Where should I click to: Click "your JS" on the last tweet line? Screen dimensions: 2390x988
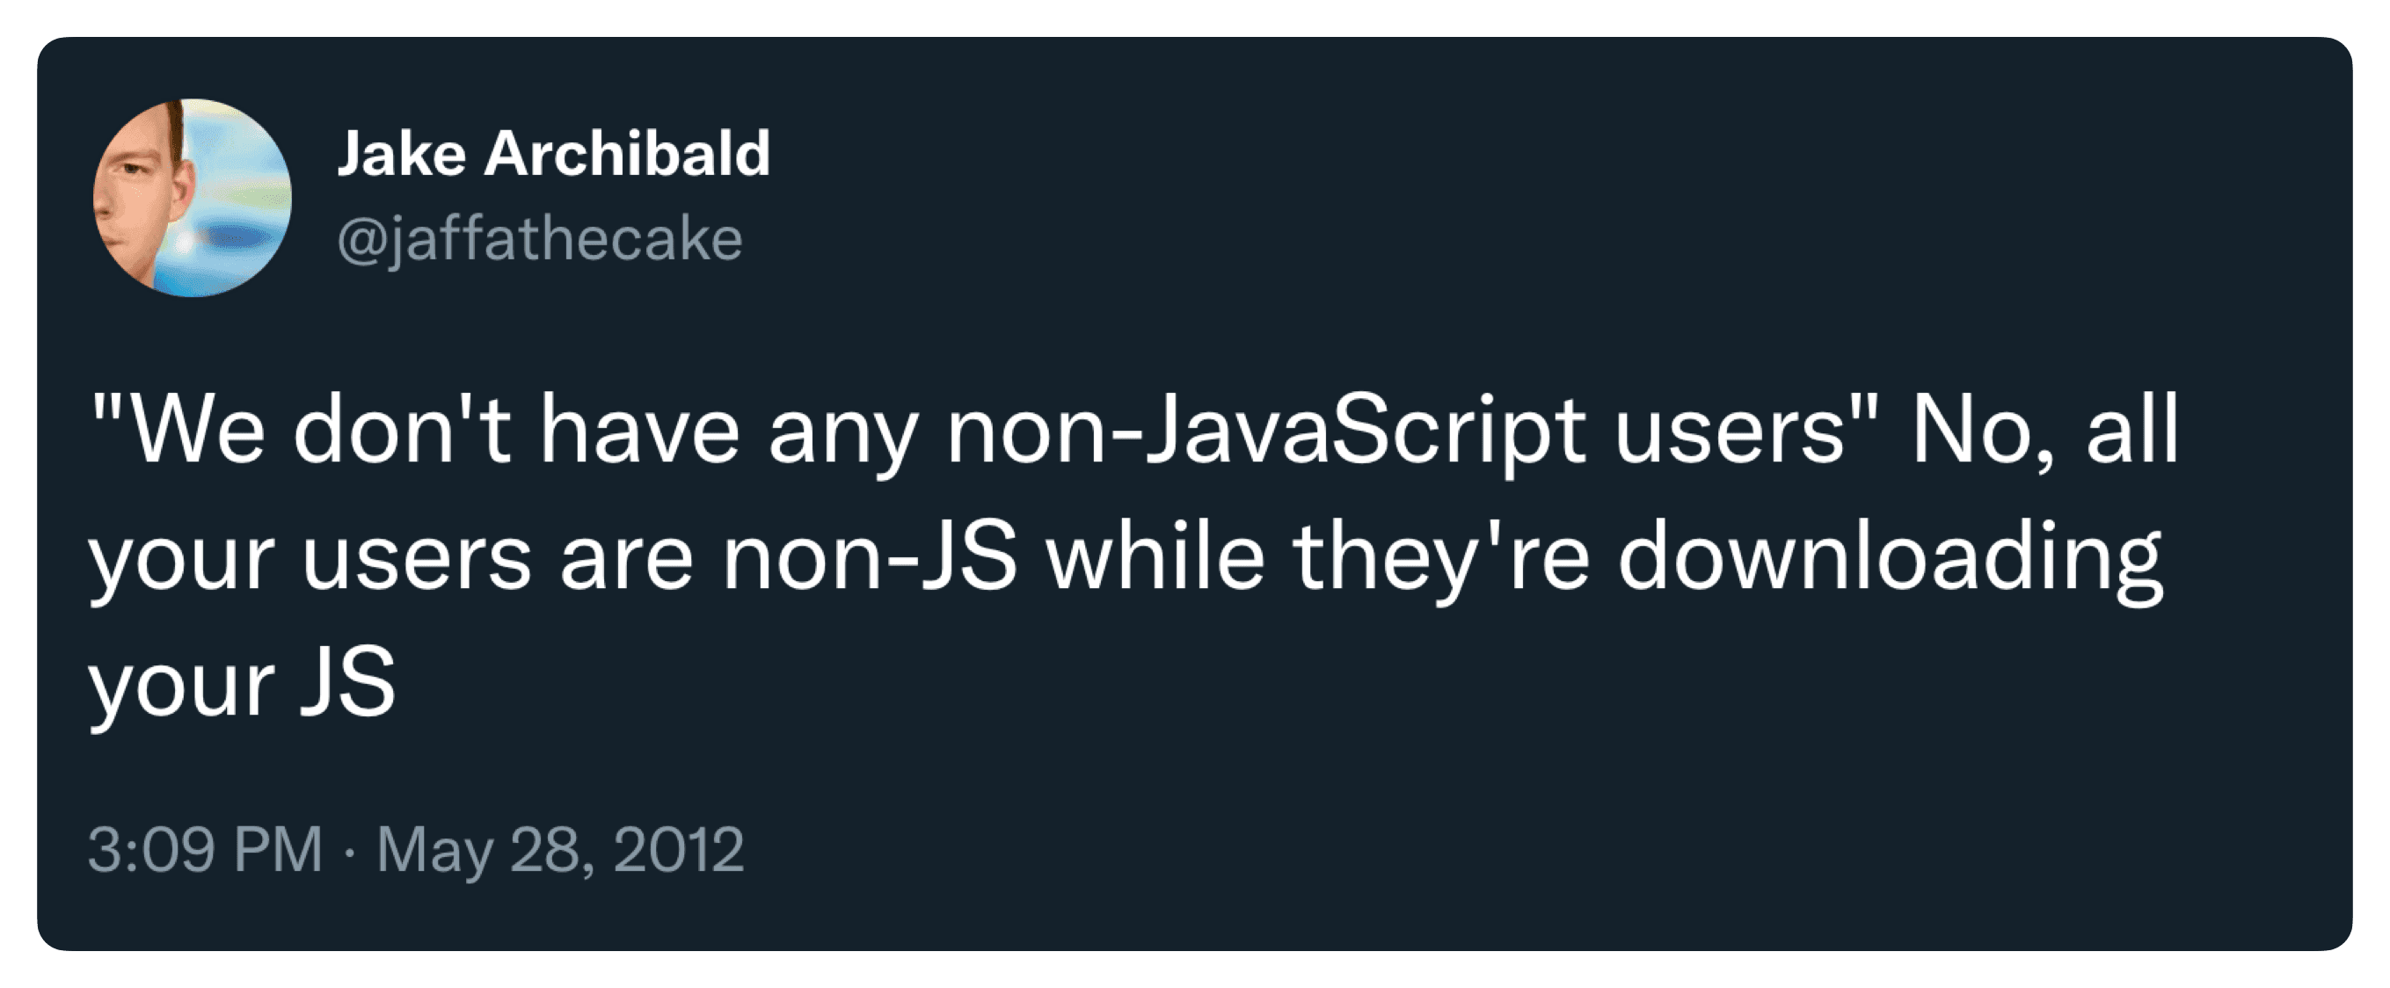click(x=242, y=684)
